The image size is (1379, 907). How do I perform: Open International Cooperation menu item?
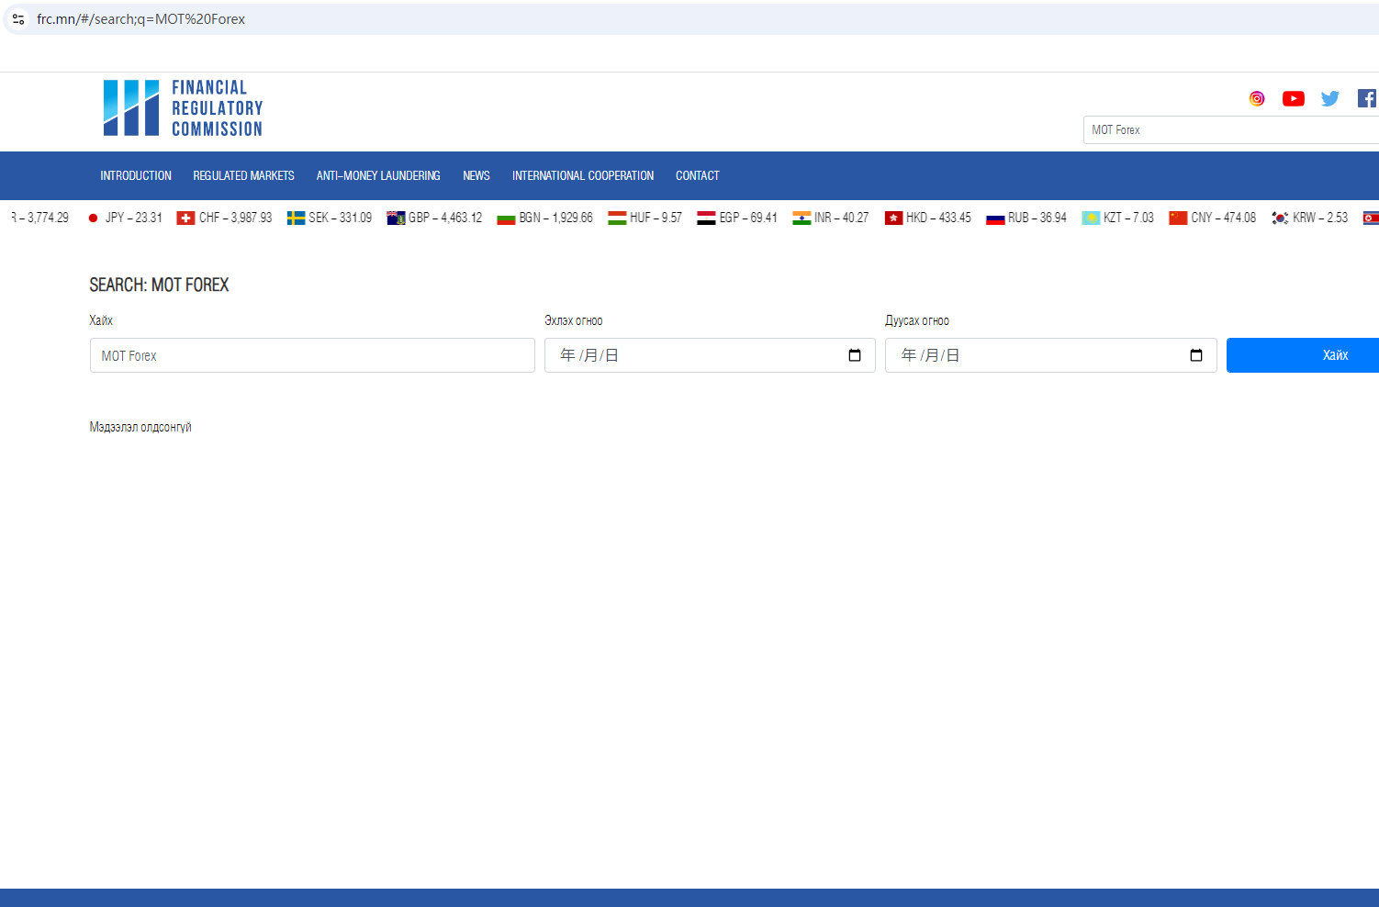coord(582,176)
